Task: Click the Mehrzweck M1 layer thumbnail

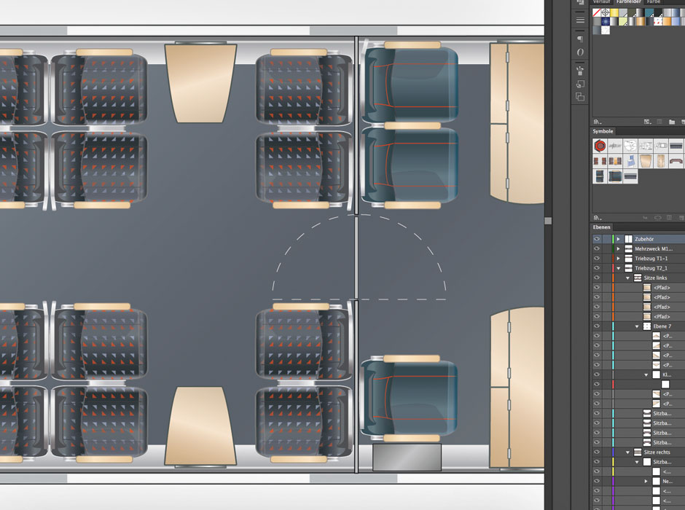Action: click(x=629, y=248)
